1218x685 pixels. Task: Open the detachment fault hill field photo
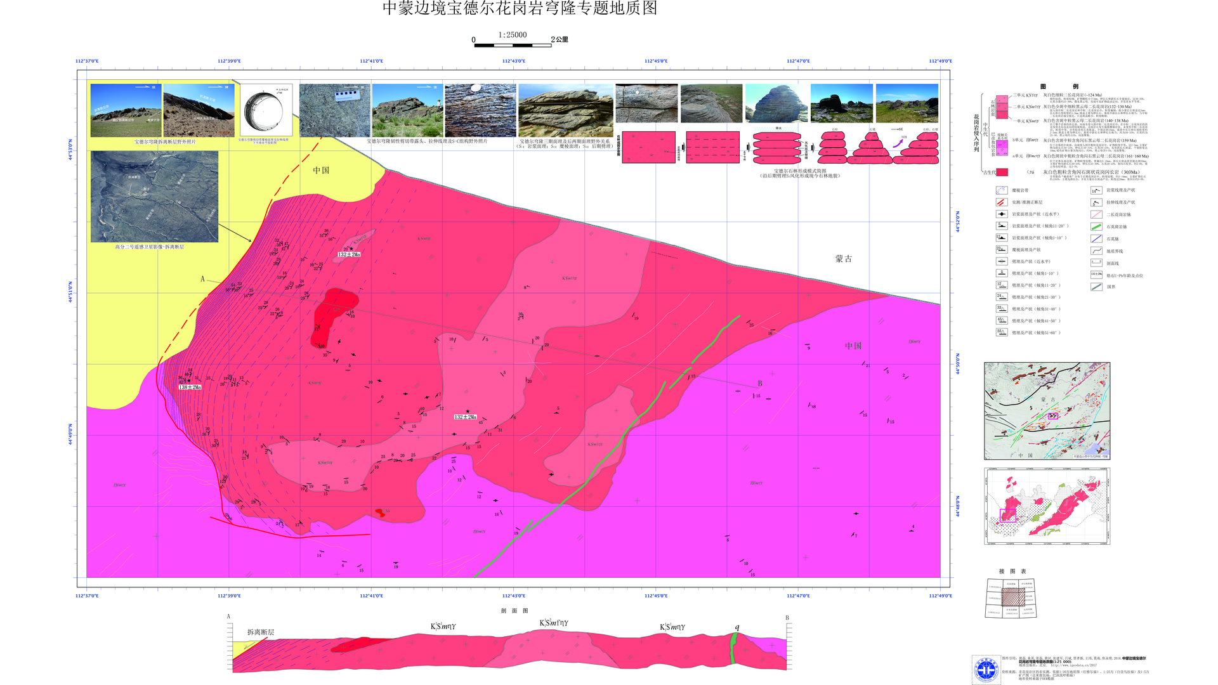click(x=126, y=110)
